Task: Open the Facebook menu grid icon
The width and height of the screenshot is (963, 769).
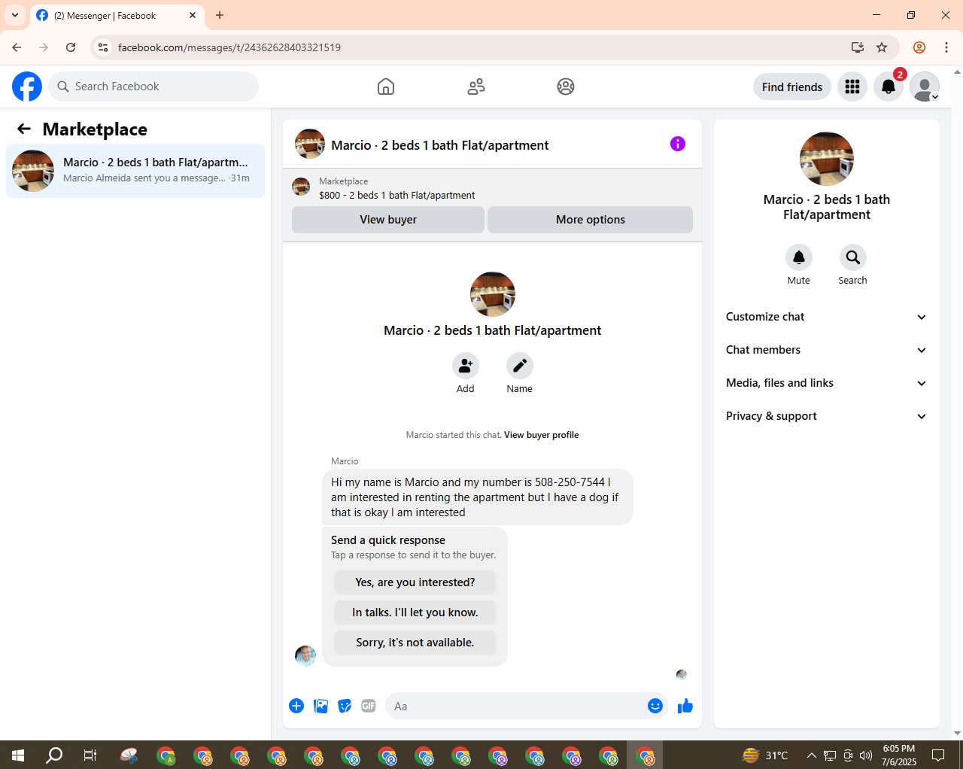Action: pyautogui.click(x=852, y=87)
